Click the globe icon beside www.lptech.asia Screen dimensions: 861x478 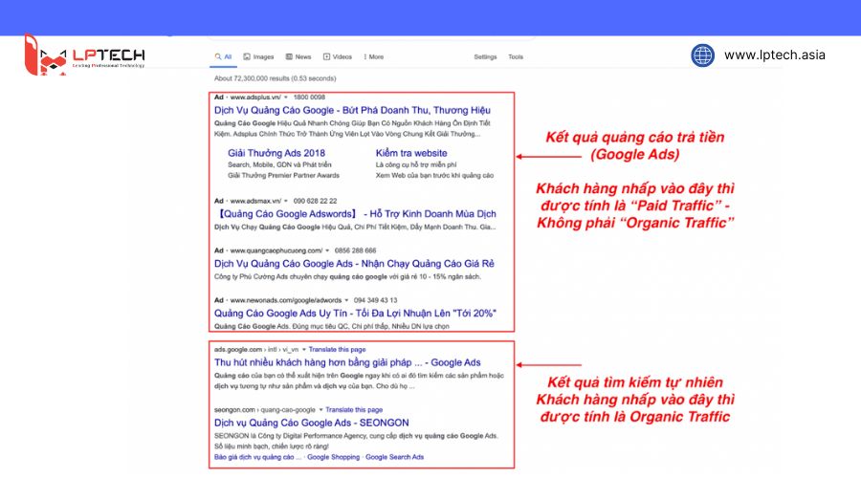point(703,55)
